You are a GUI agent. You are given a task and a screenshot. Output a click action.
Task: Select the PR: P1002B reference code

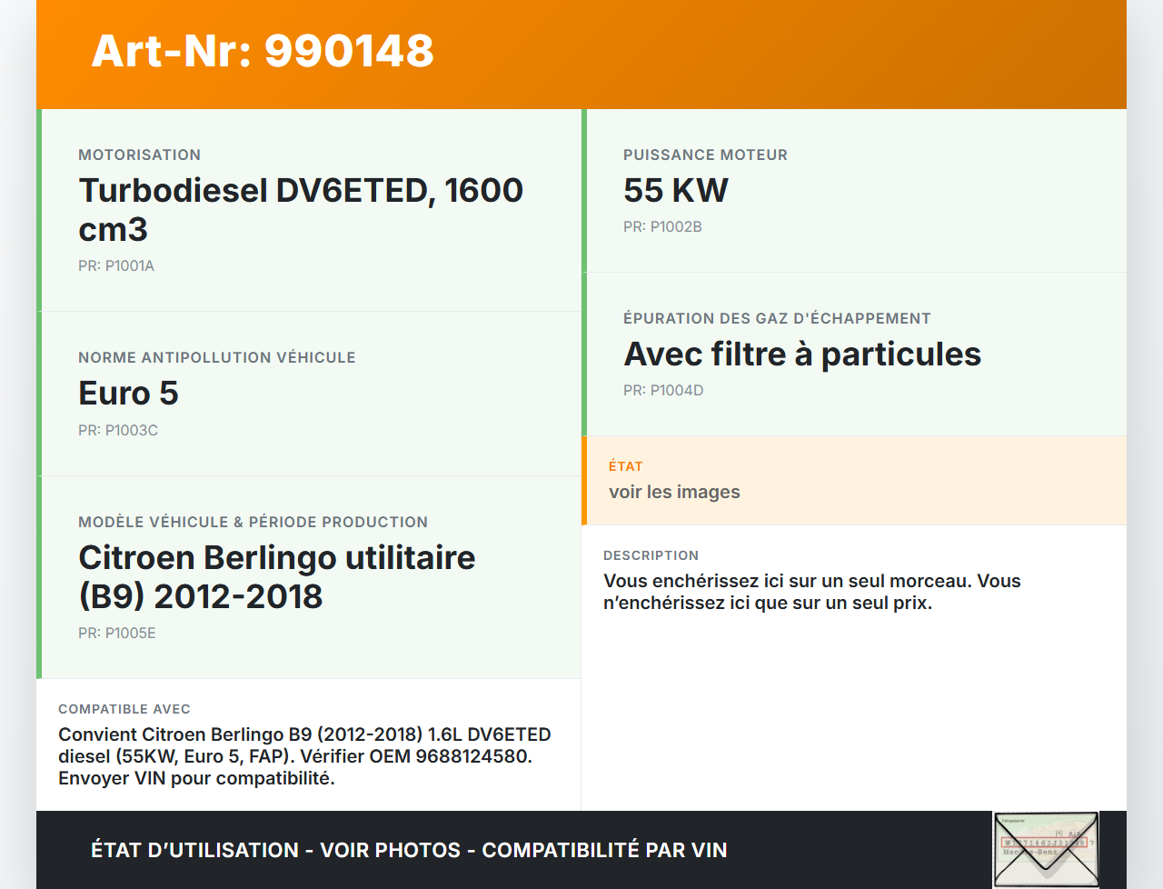(x=661, y=226)
